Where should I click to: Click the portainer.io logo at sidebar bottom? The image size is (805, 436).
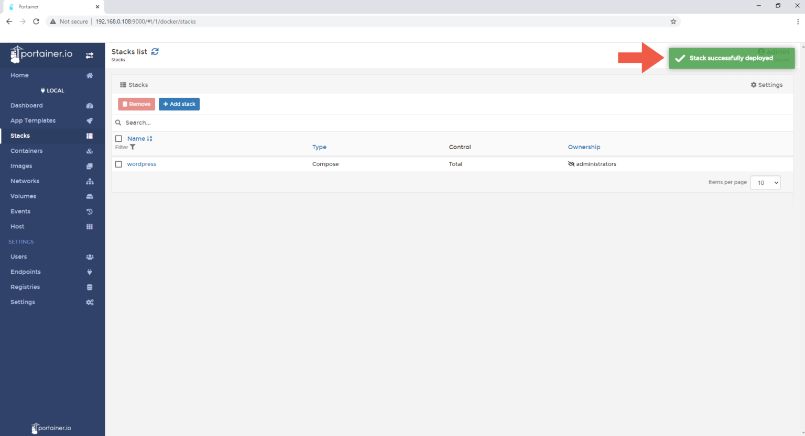pyautogui.click(x=51, y=428)
